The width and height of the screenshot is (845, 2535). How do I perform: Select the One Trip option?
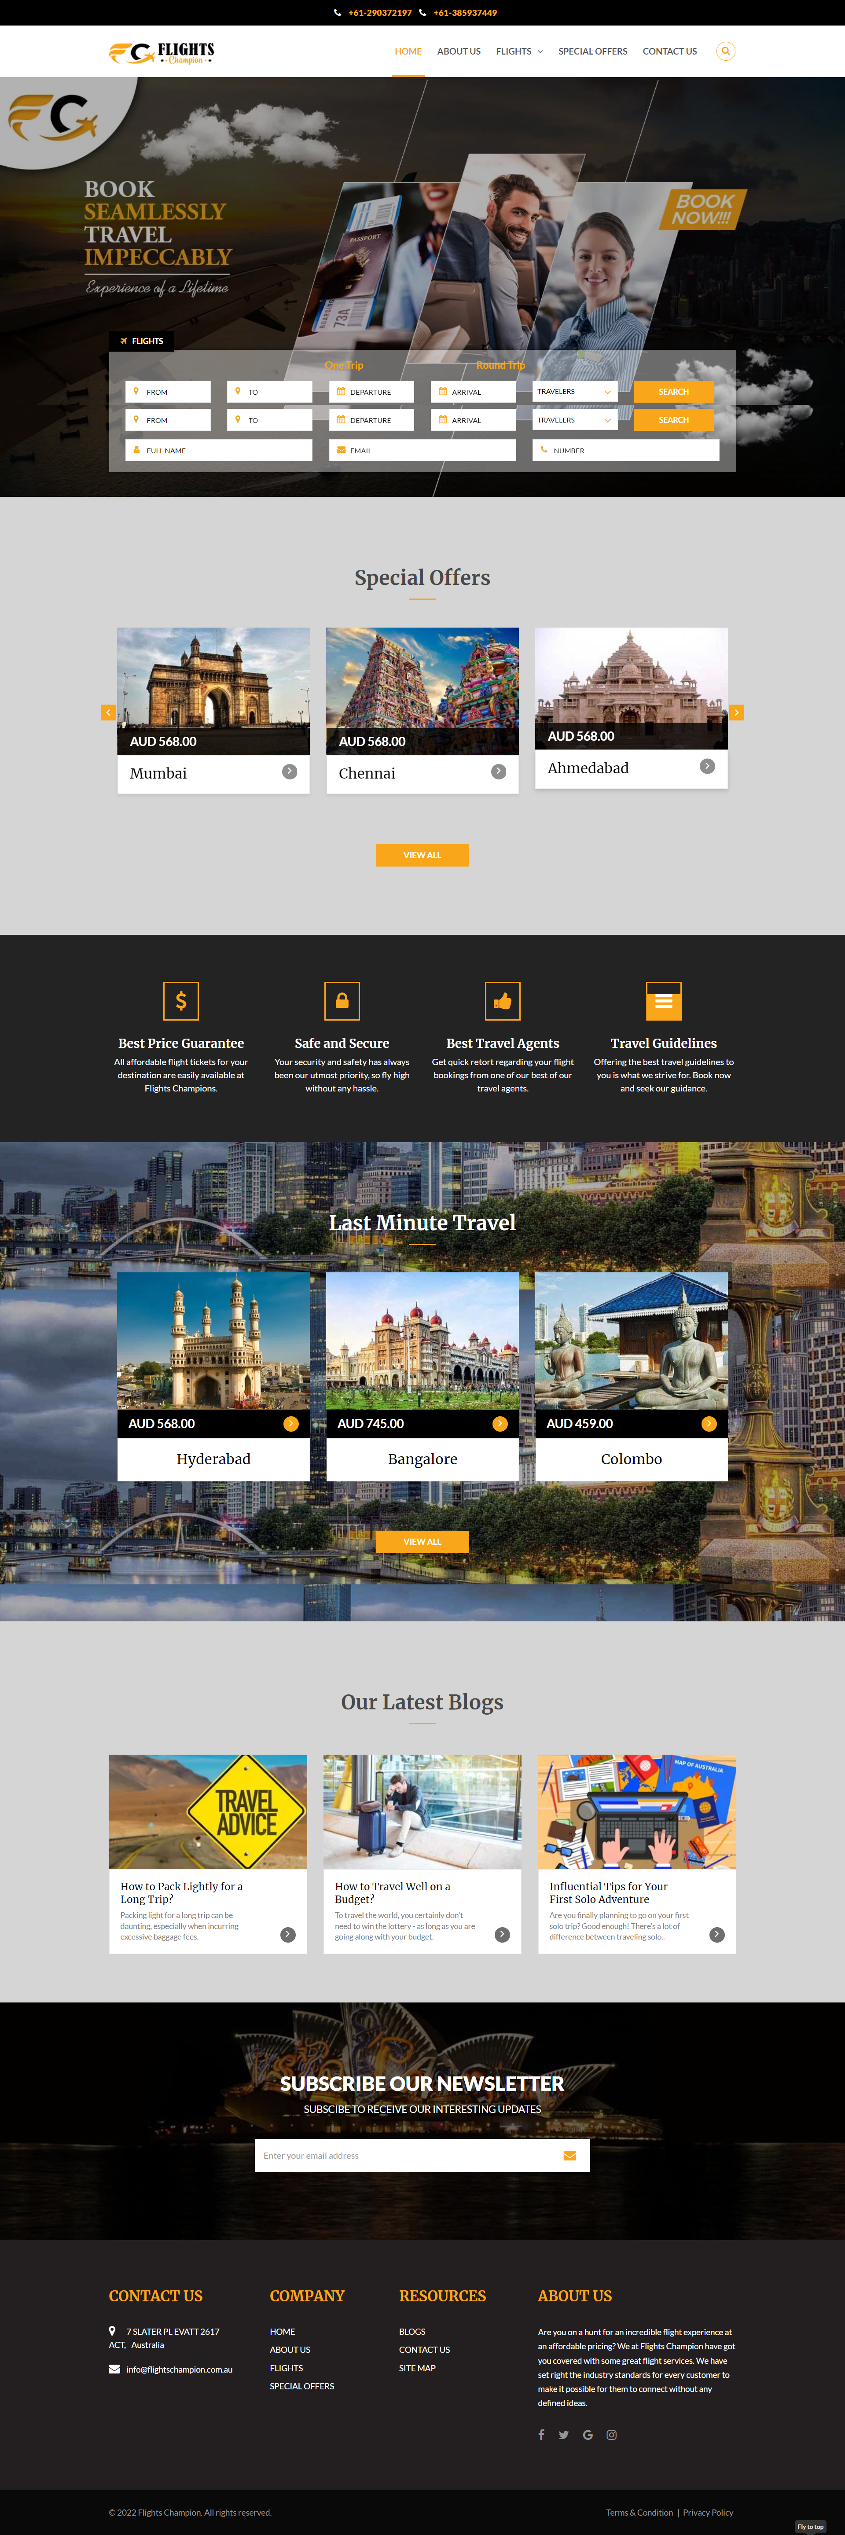(343, 365)
